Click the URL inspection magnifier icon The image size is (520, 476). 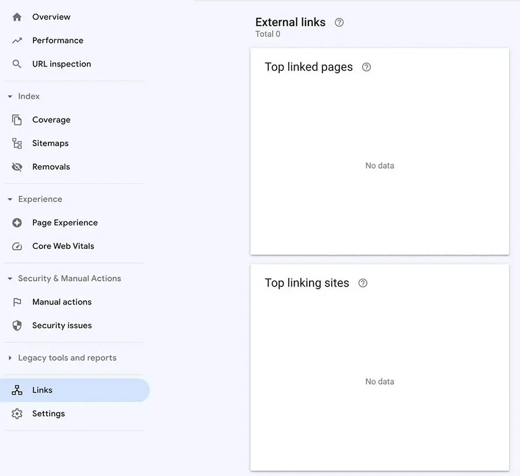pyautogui.click(x=17, y=64)
